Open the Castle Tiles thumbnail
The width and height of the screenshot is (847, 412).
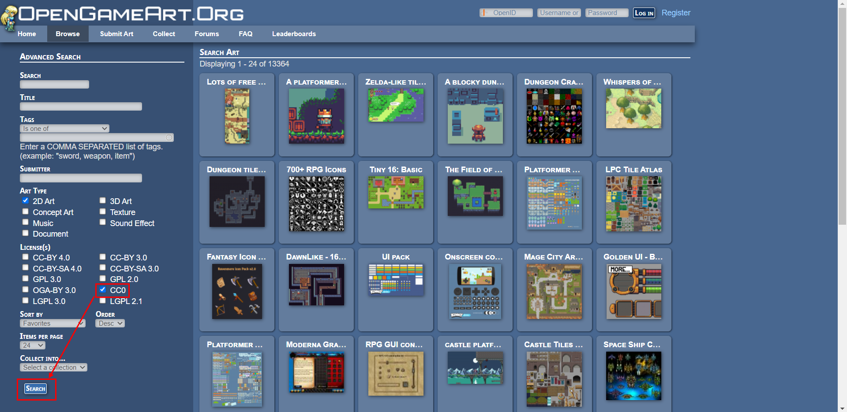[x=554, y=379]
